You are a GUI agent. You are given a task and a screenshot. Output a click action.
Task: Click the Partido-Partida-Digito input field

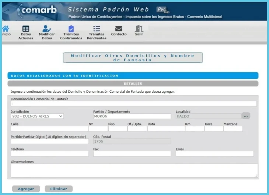click(50, 141)
